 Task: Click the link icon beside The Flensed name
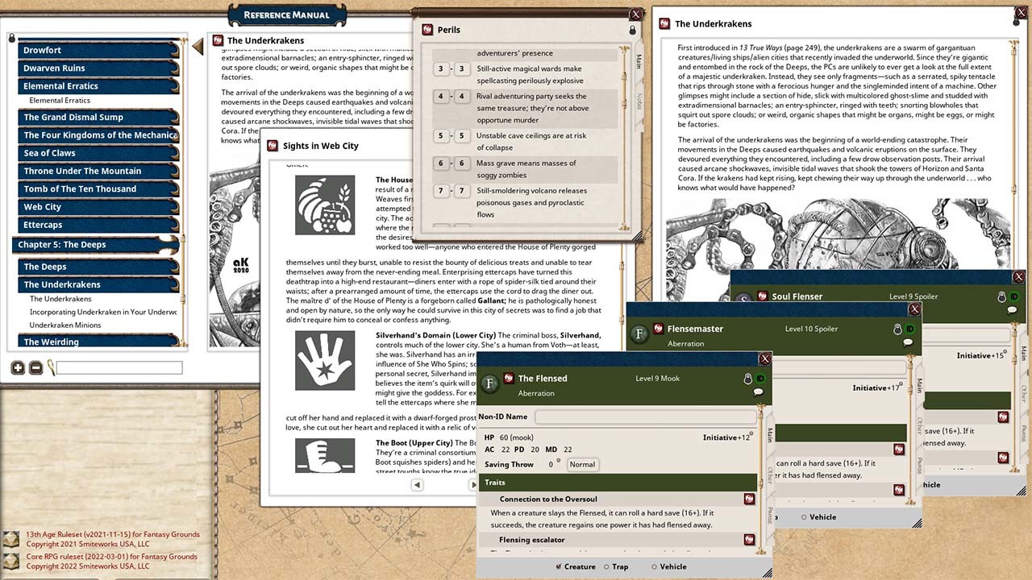(508, 378)
